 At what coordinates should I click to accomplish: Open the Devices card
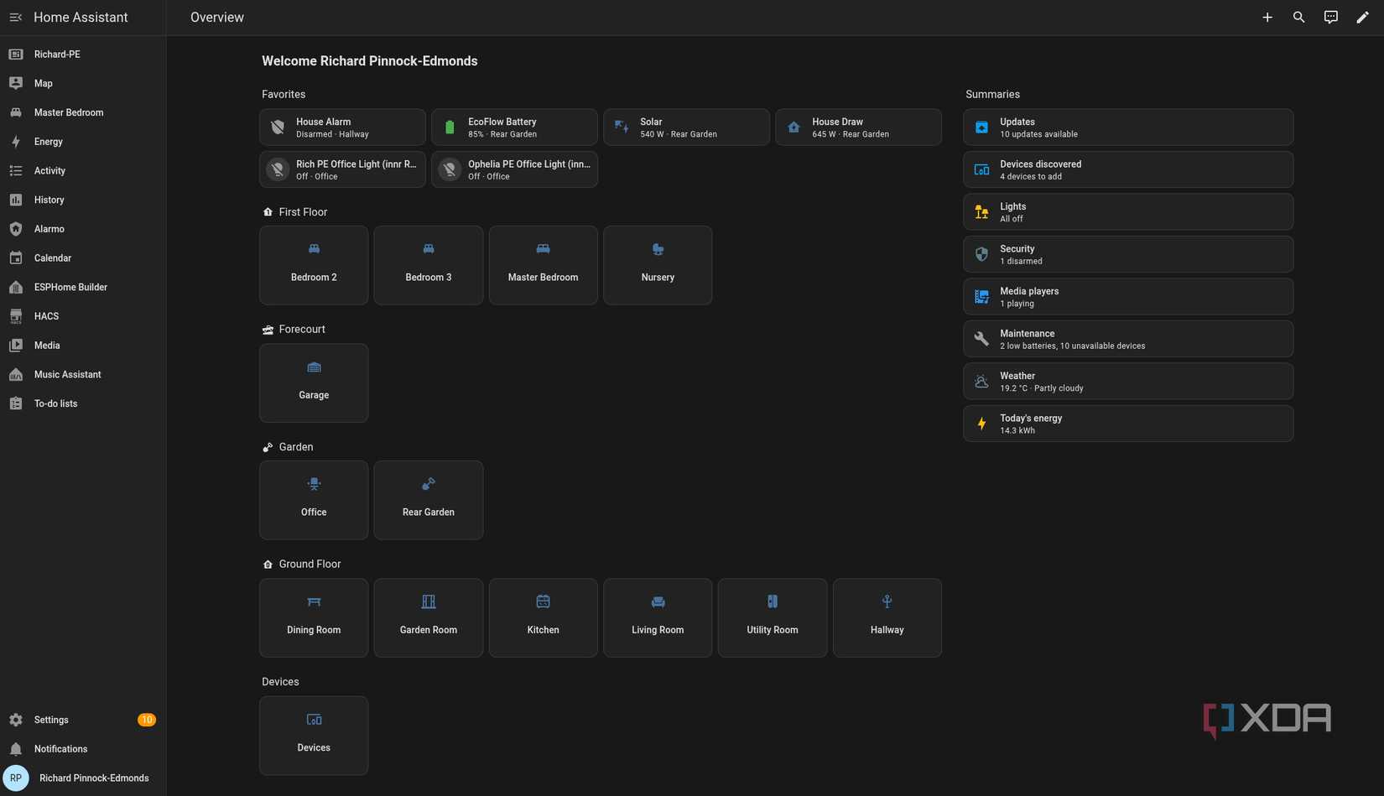314,736
